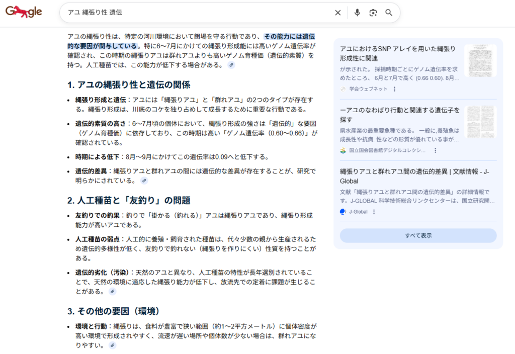Click the link icon after the 環境と行動 bullet
515x354 pixels.
[x=113, y=345]
